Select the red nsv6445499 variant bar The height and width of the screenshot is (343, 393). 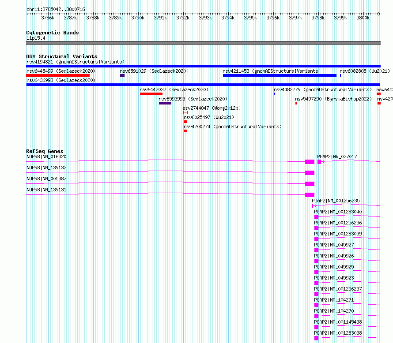58,75
